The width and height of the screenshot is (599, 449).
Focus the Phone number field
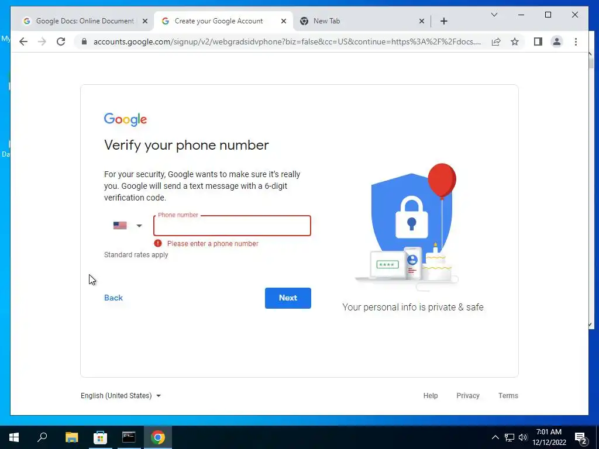(x=232, y=226)
